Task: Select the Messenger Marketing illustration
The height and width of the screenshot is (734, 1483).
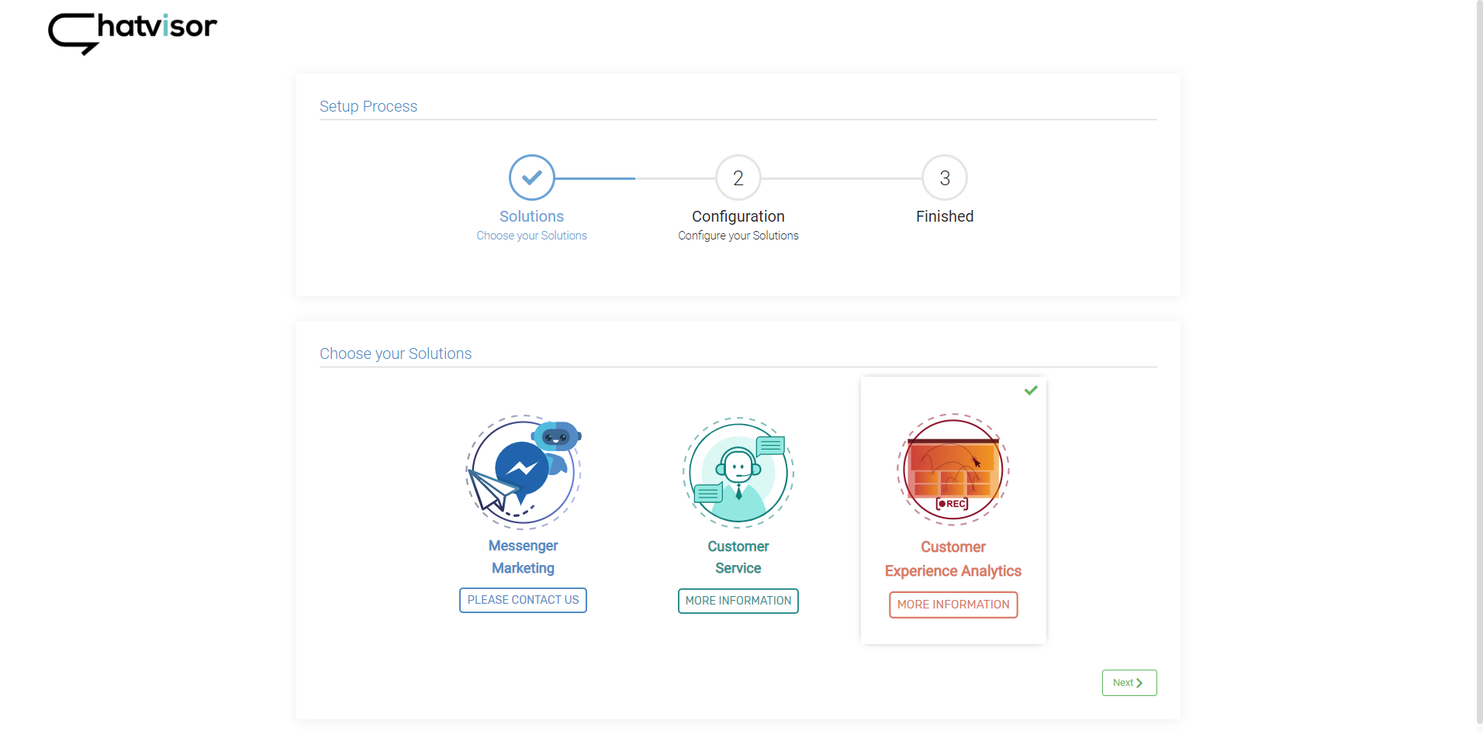Action: click(x=524, y=471)
